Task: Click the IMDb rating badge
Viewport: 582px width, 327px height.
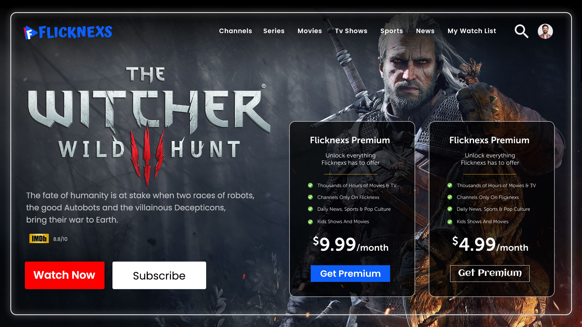Action: 39,239
